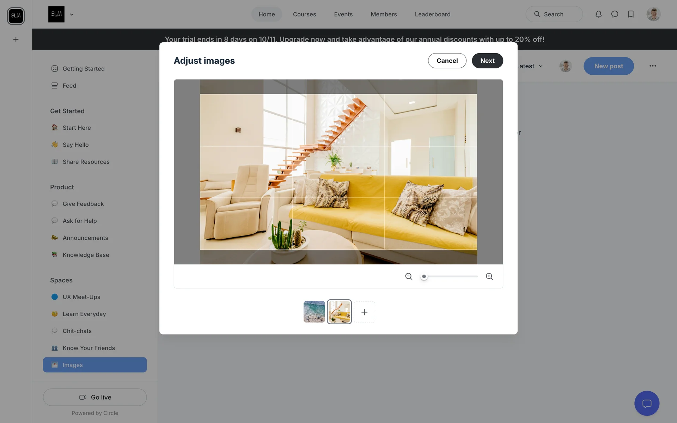Image resolution: width=677 pixels, height=423 pixels.
Task: Go to the Courses tab
Action: pos(304,14)
